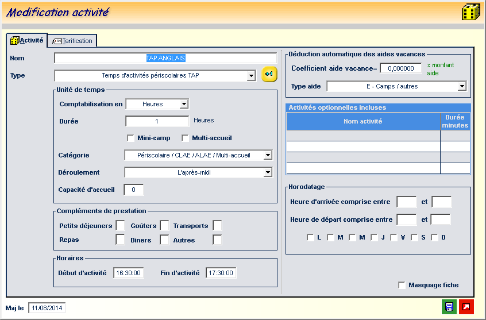486x320 pixels.
Task: Expand the Déroulement dropdown
Action: coord(267,172)
